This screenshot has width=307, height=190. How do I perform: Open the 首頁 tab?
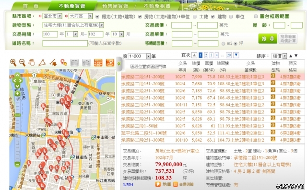click(x=31, y=6)
